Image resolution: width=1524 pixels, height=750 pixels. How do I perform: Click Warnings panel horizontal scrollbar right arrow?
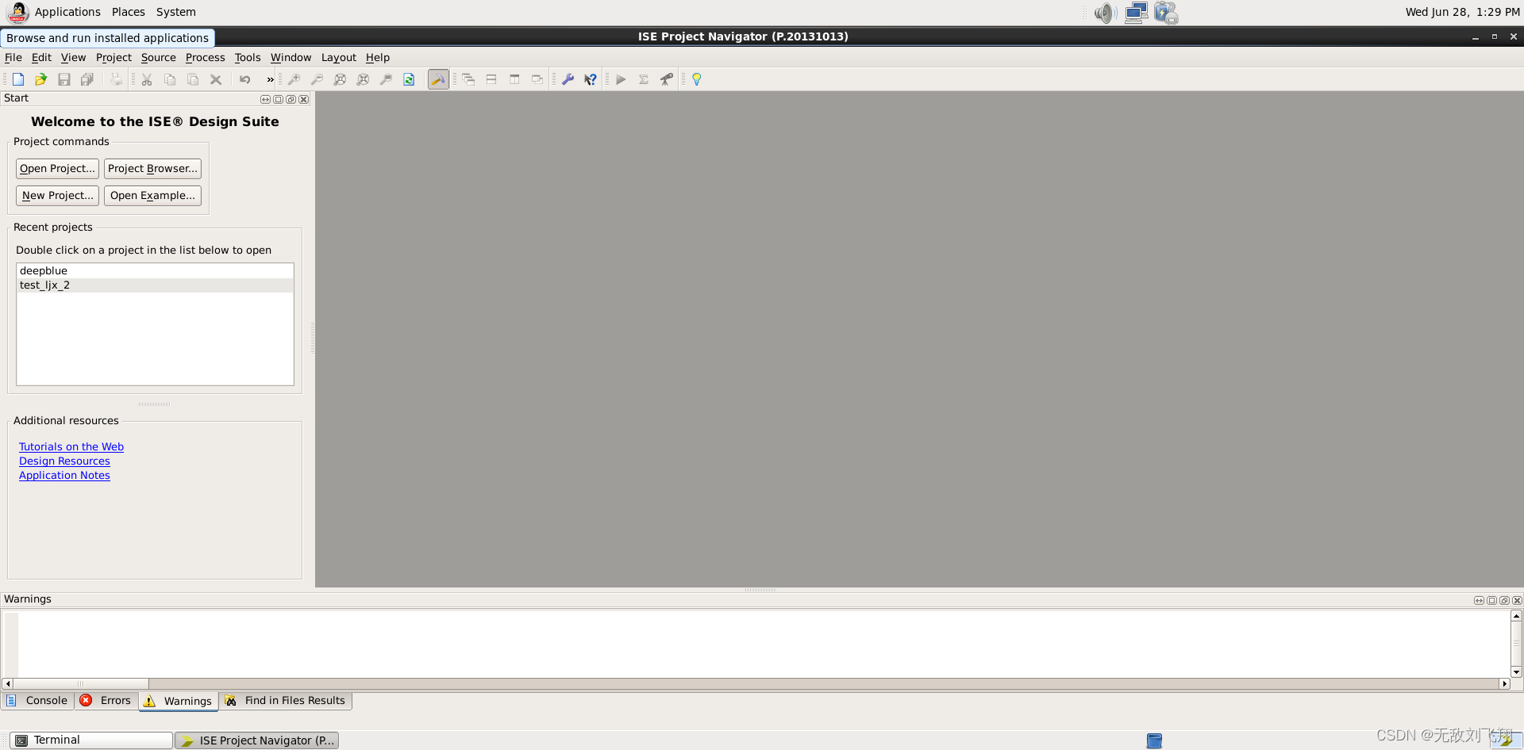click(1504, 683)
